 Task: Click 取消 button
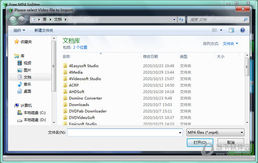[231, 142]
